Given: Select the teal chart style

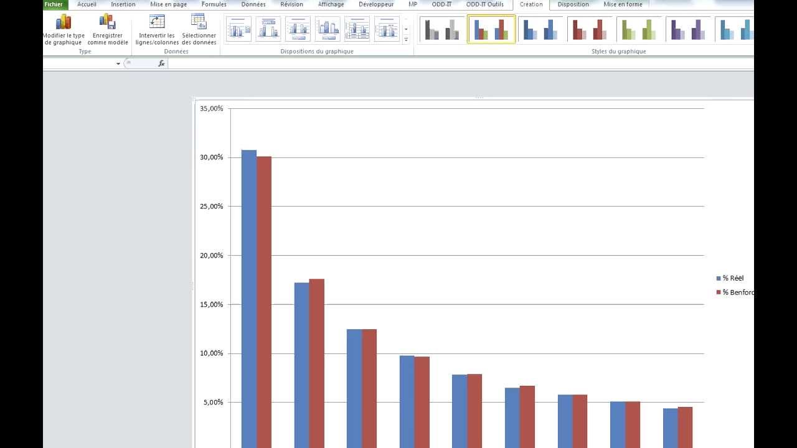Looking at the screenshot, I should pyautogui.click(x=735, y=29).
